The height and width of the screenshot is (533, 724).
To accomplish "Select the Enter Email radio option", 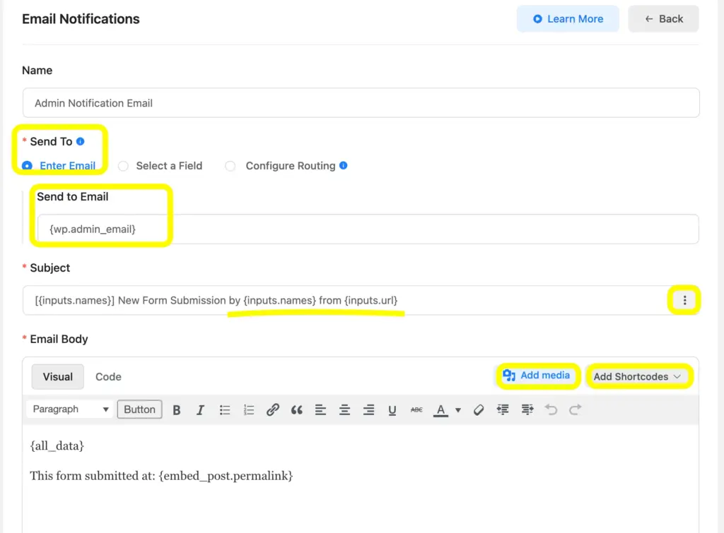I will point(26,166).
